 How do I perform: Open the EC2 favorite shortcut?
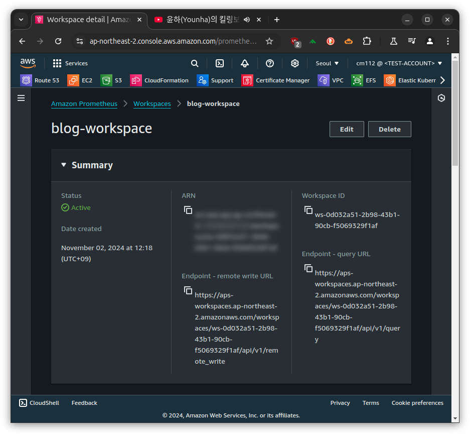[x=80, y=80]
